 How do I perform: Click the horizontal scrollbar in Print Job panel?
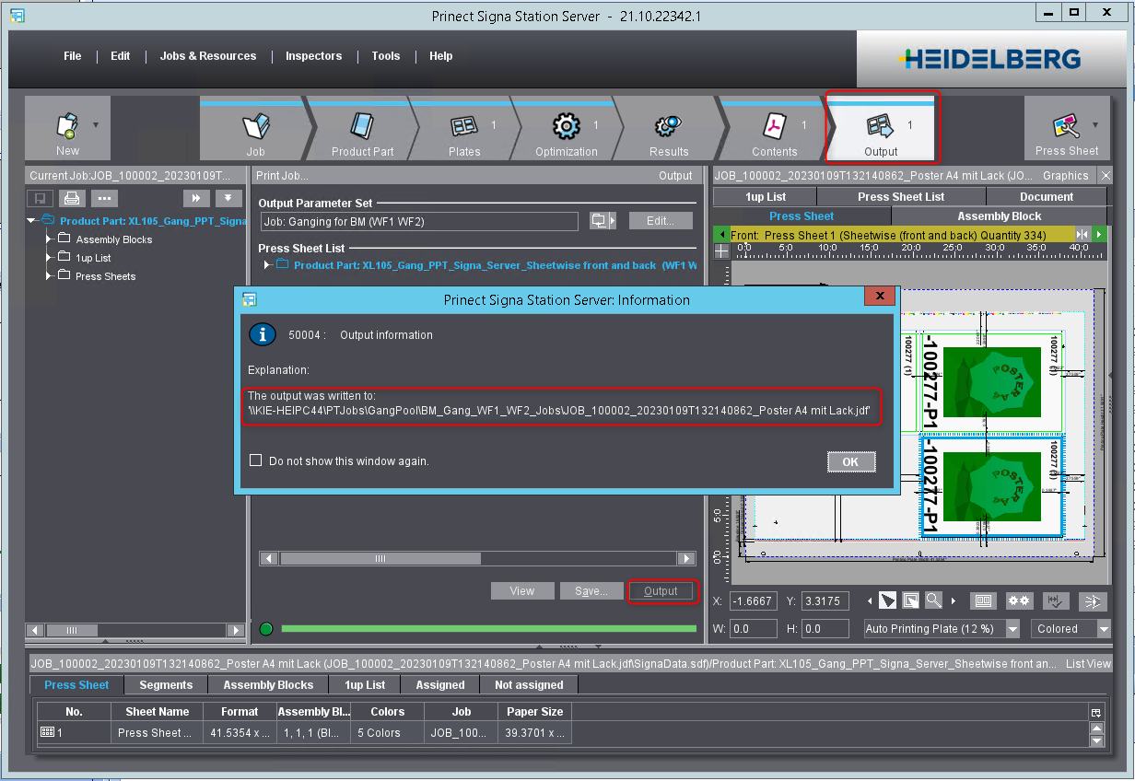pyautogui.click(x=478, y=558)
